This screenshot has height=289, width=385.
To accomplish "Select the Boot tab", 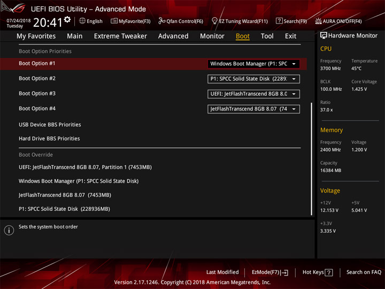I will (x=243, y=36).
